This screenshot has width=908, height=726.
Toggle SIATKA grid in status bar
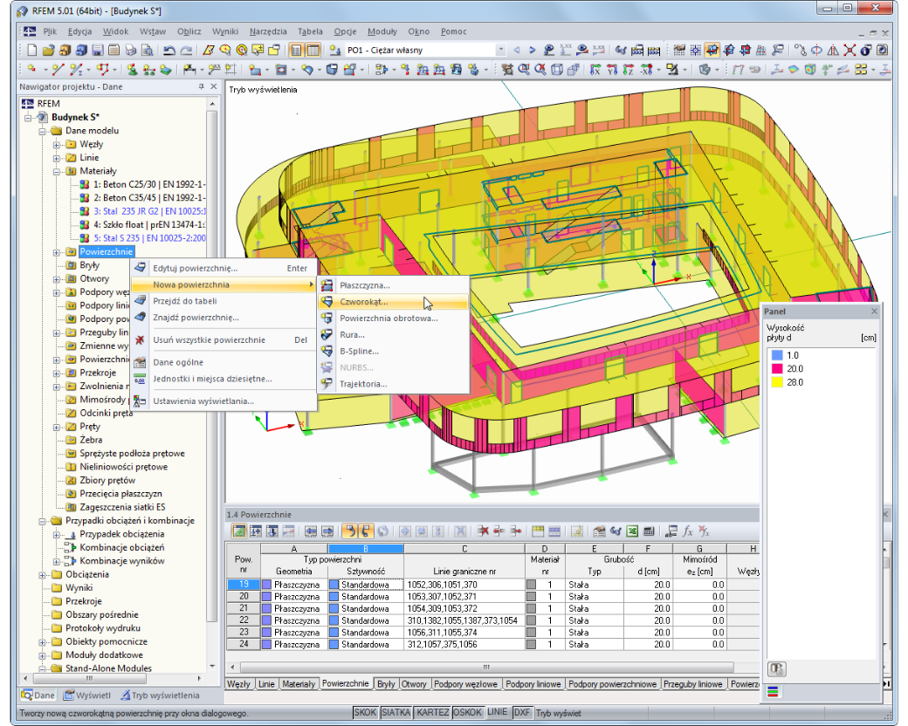tap(396, 713)
